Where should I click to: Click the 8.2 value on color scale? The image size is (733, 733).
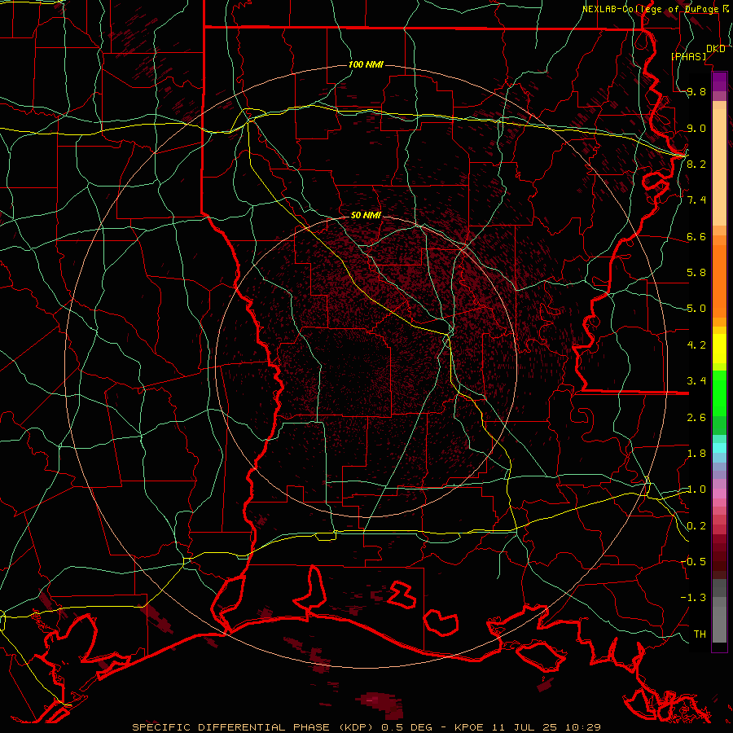696,164
